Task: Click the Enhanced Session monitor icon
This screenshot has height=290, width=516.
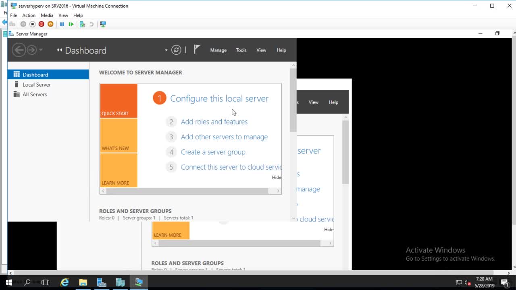Action: click(x=103, y=24)
